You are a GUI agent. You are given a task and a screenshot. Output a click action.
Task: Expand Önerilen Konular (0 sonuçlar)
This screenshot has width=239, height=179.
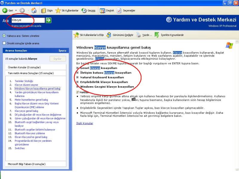(36, 67)
